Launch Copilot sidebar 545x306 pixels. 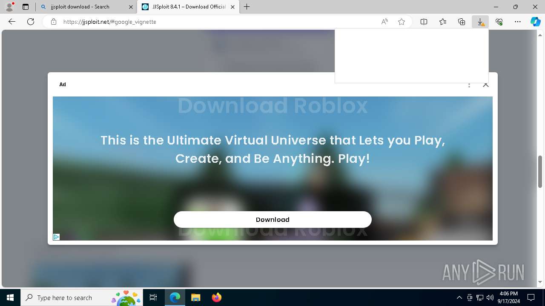[535, 22]
